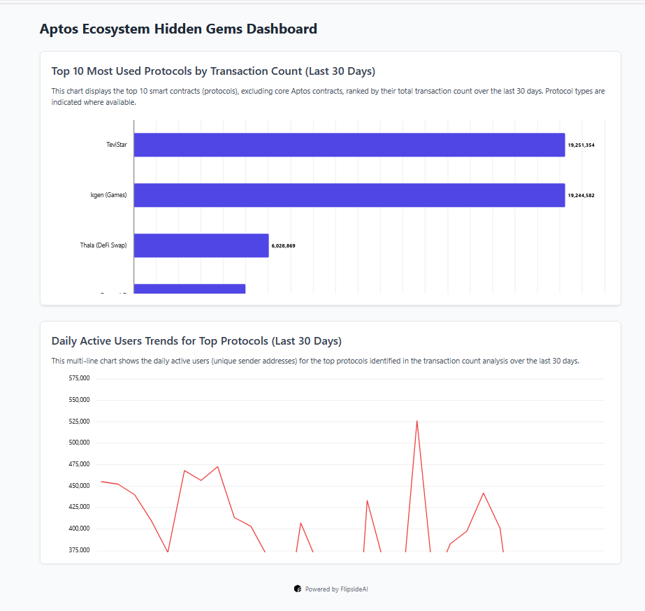Viewport: 645px width, 611px height.
Task: Click the 550,000 y-axis label
Action: pyautogui.click(x=79, y=399)
